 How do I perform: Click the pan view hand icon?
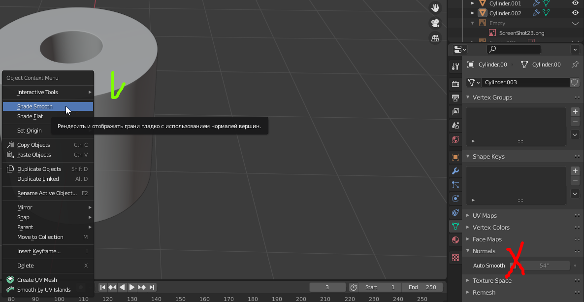coord(435,7)
